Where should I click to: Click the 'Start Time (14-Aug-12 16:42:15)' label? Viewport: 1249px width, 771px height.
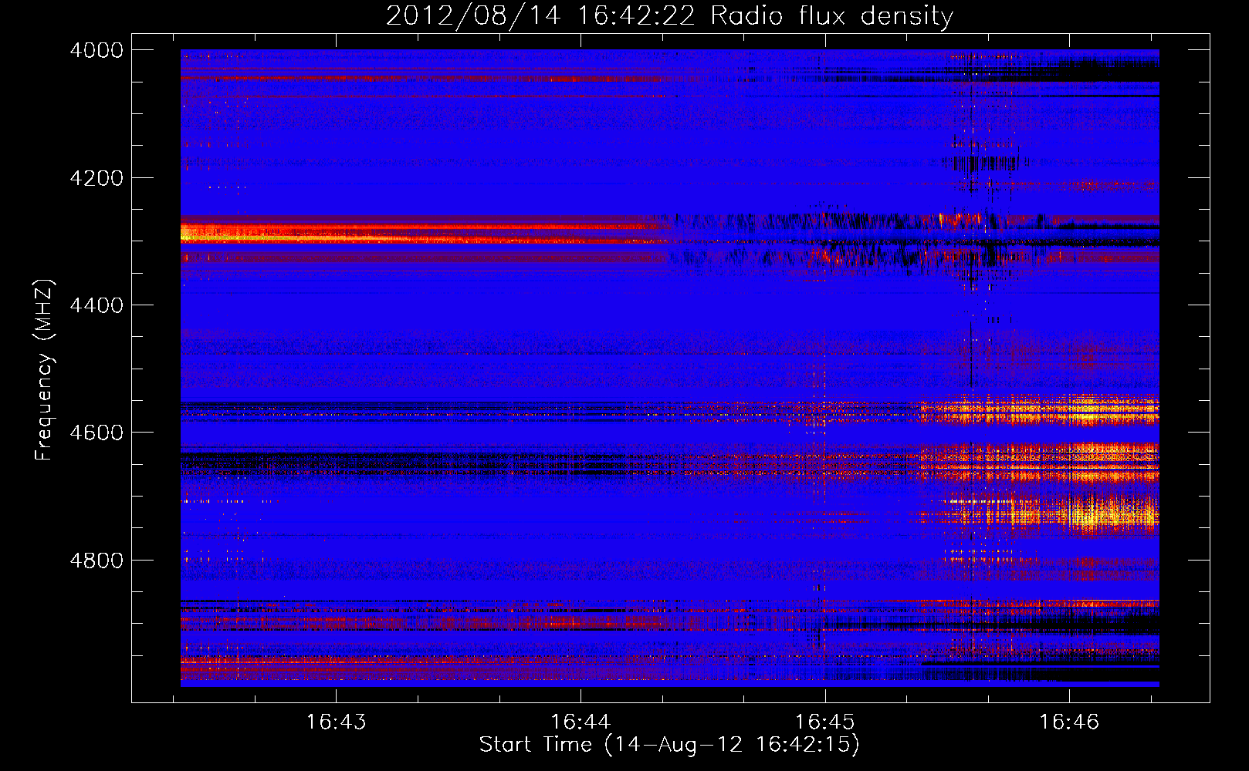[669, 745]
